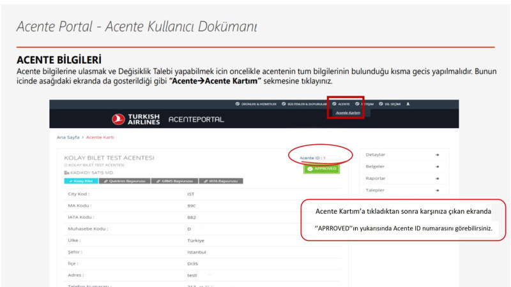This screenshot has width=511, height=287.
Task: Click the Muhasebe Kodu label
Action: 88,229
